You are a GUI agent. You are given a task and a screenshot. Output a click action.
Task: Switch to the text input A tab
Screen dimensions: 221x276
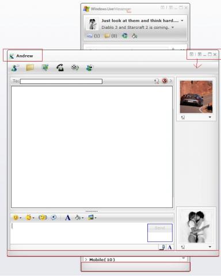[170, 247]
